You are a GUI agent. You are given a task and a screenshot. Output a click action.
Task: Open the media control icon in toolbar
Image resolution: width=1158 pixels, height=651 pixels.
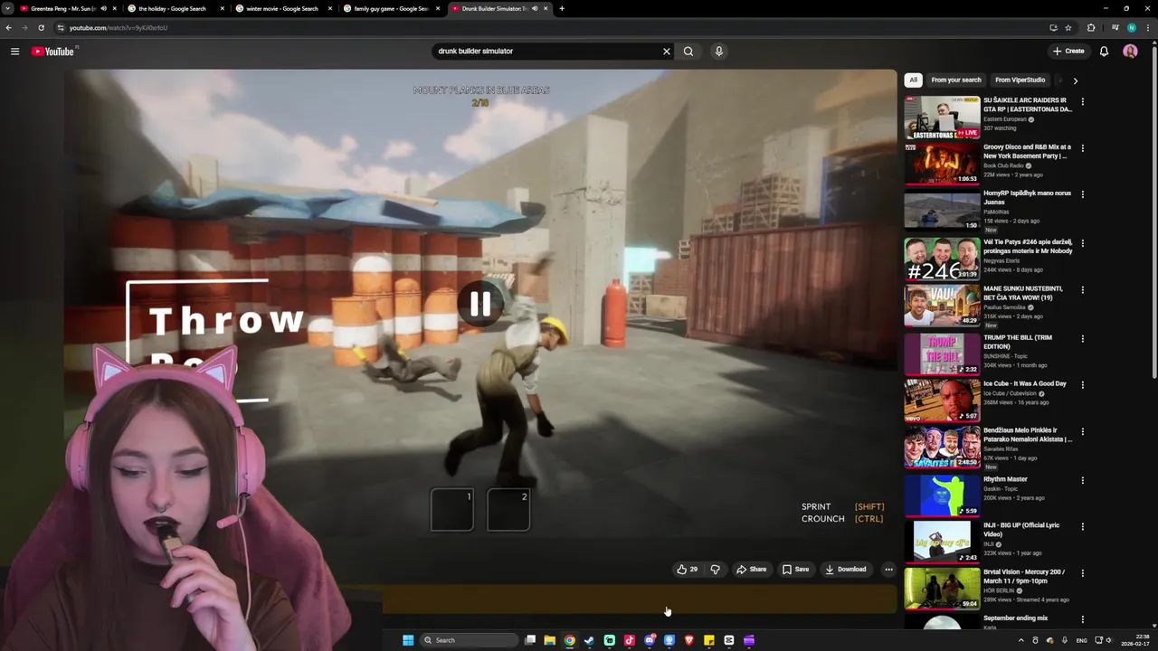point(1115,28)
